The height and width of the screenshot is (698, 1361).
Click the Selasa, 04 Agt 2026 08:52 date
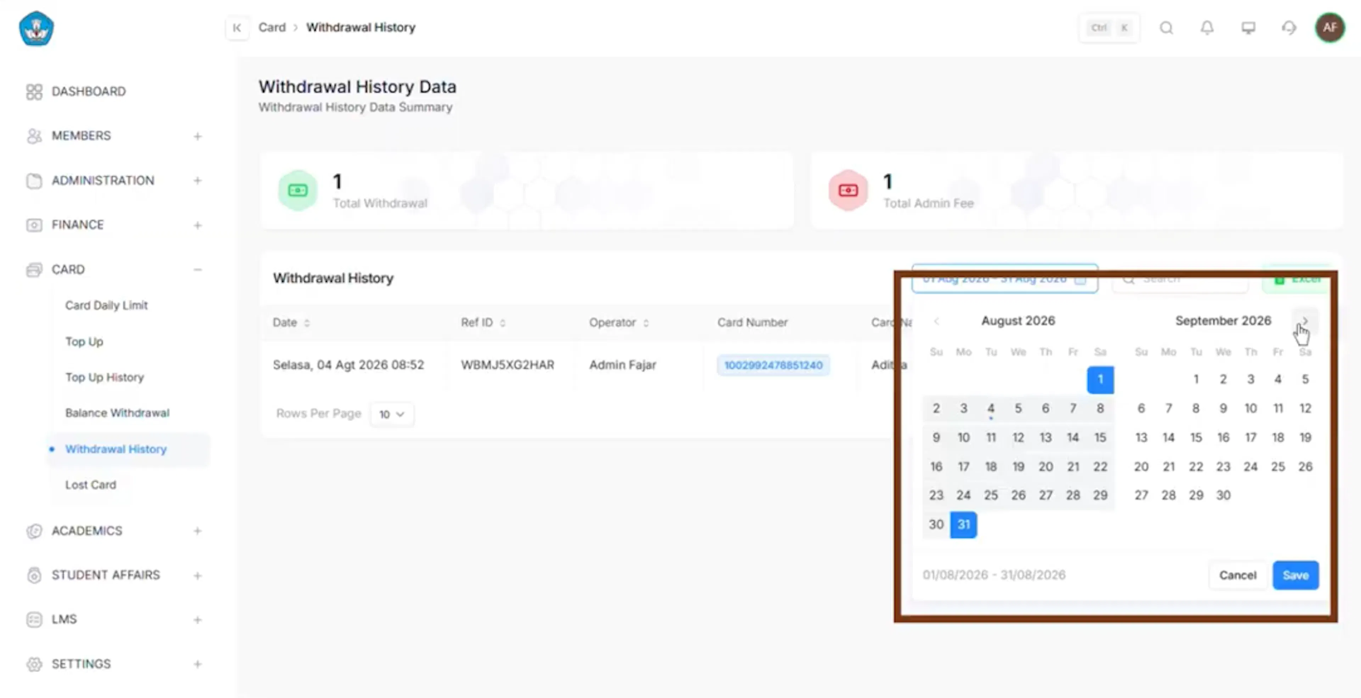pyautogui.click(x=348, y=365)
